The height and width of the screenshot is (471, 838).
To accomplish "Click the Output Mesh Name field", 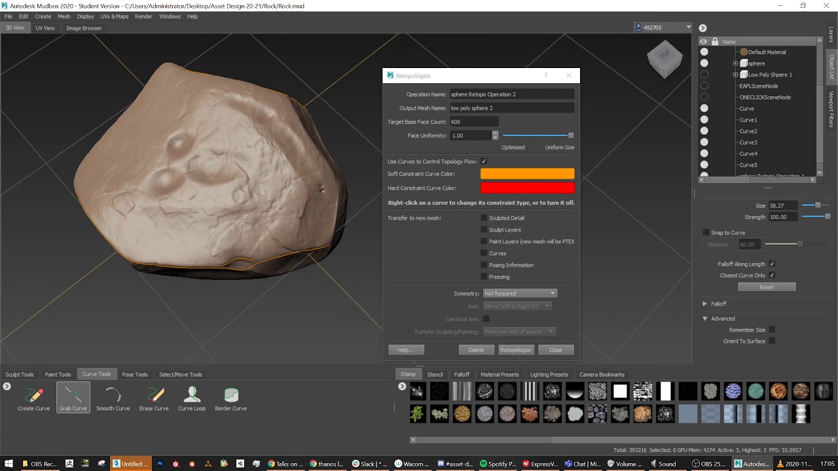I will [x=511, y=108].
